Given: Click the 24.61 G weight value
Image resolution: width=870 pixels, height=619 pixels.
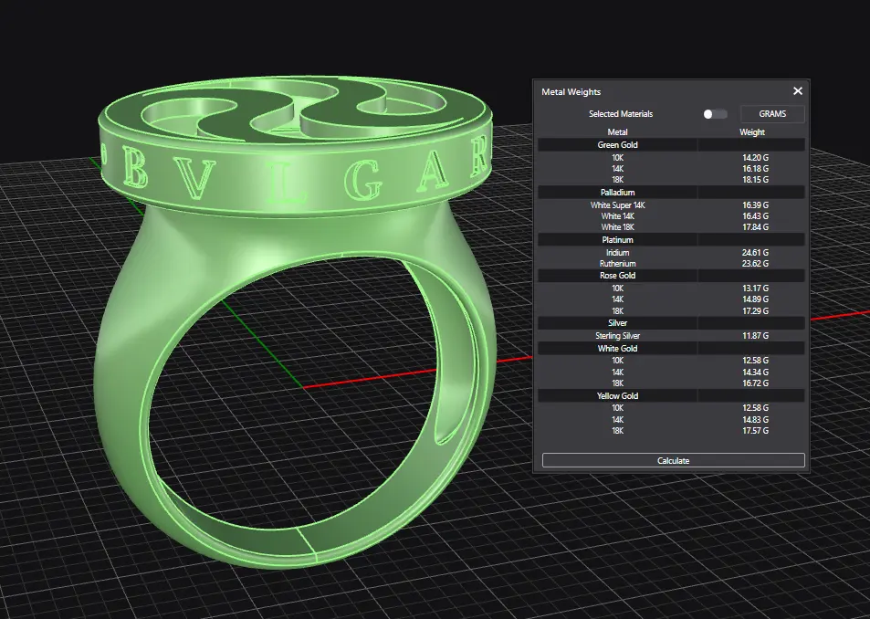Looking at the screenshot, I should [755, 253].
